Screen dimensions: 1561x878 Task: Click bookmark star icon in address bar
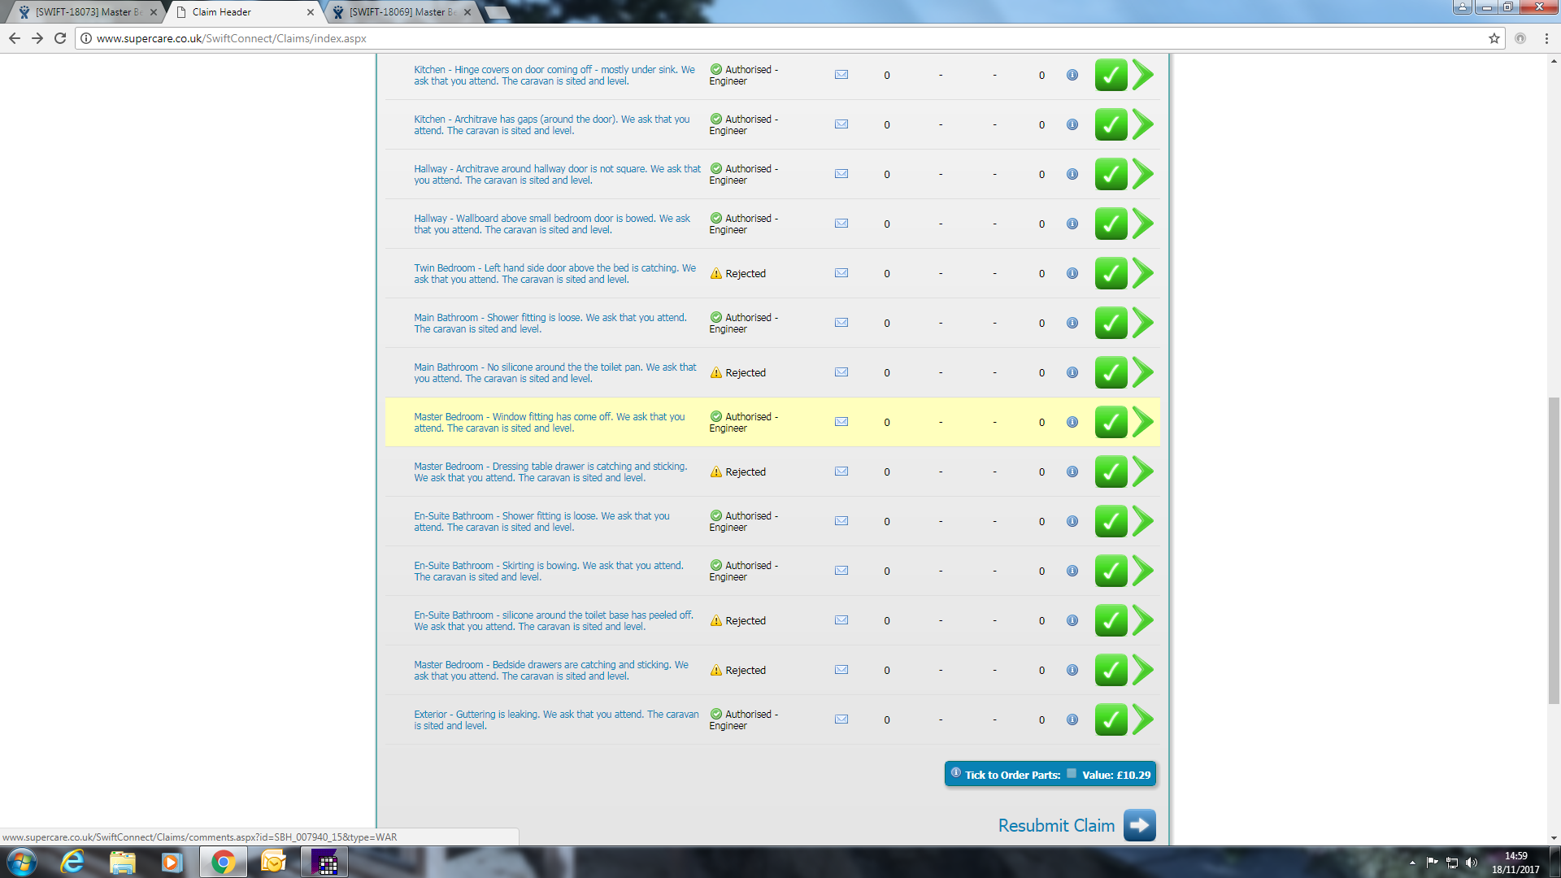click(1494, 38)
